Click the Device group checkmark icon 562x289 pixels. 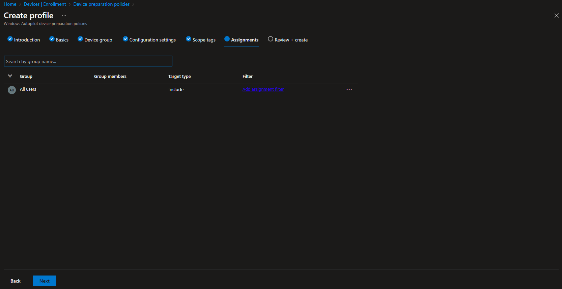tap(80, 39)
